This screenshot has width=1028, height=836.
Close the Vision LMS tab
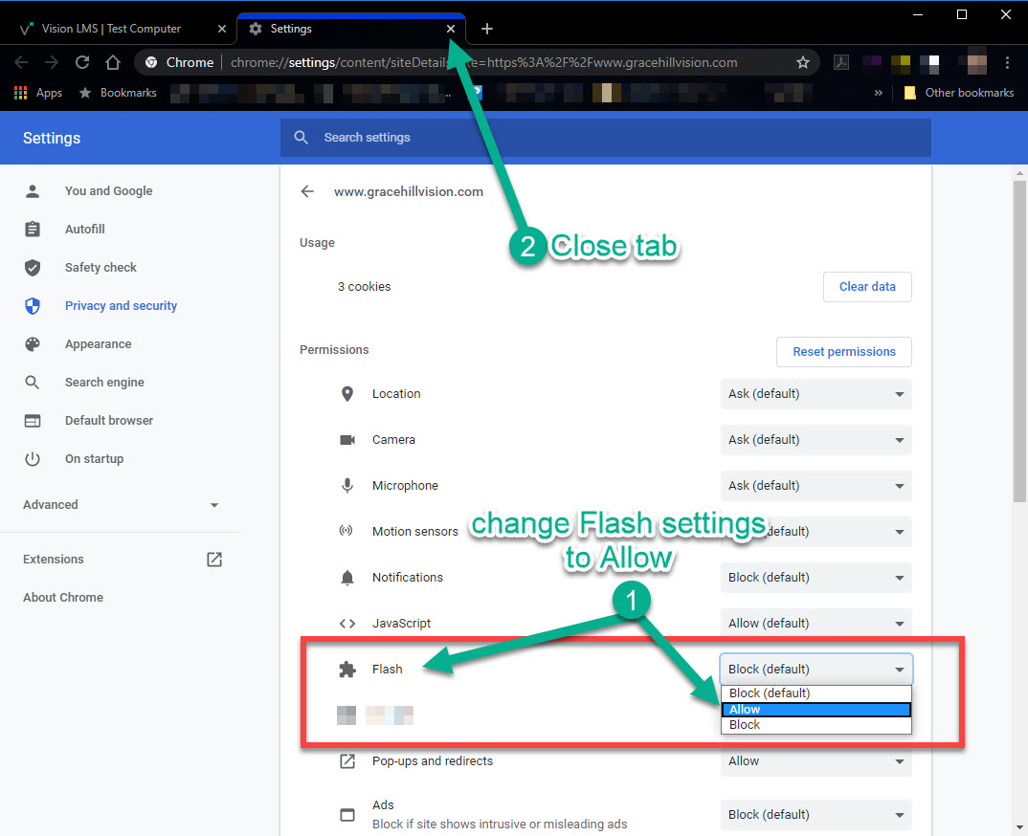[x=222, y=29]
